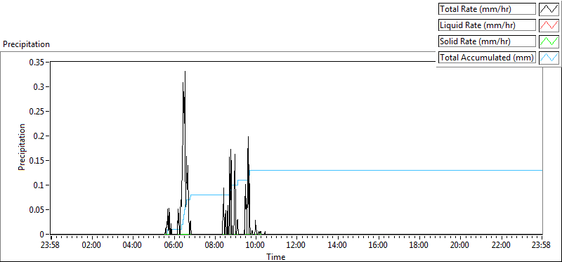
Task: Click the tallest black rate peak
Action: (185, 72)
